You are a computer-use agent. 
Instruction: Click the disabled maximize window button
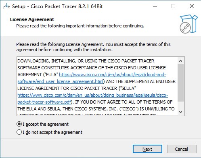[x=173, y=6]
